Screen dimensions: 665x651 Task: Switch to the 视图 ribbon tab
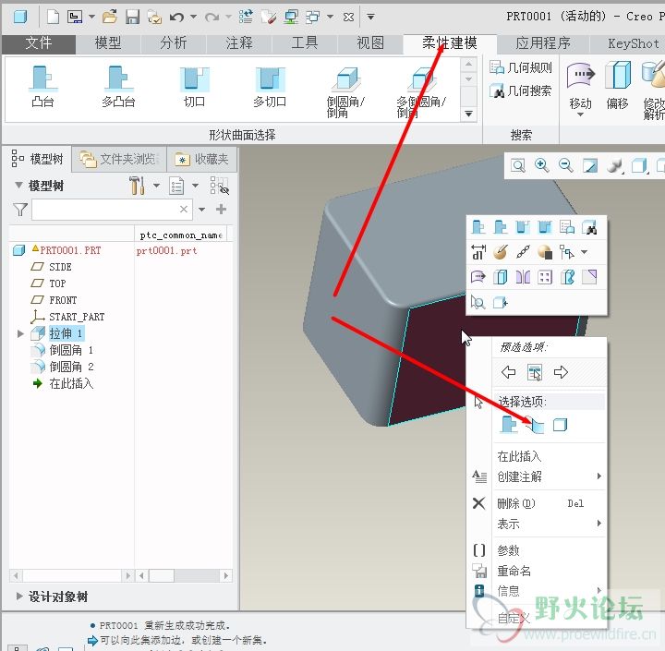point(370,43)
